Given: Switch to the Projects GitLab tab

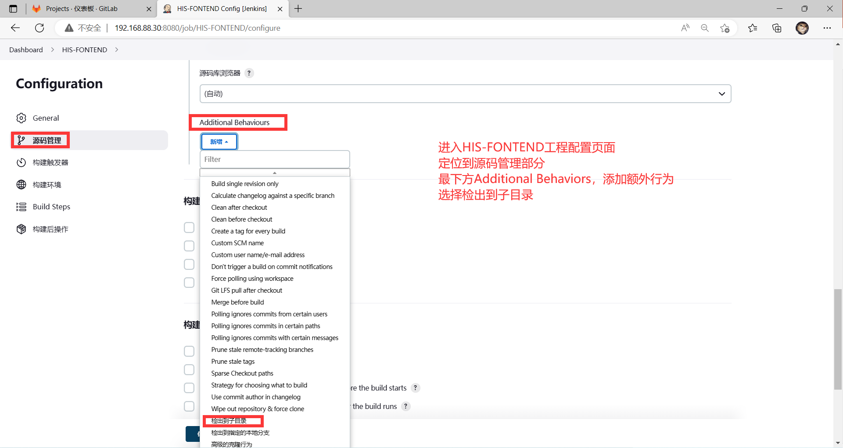Looking at the screenshot, I should point(92,9).
